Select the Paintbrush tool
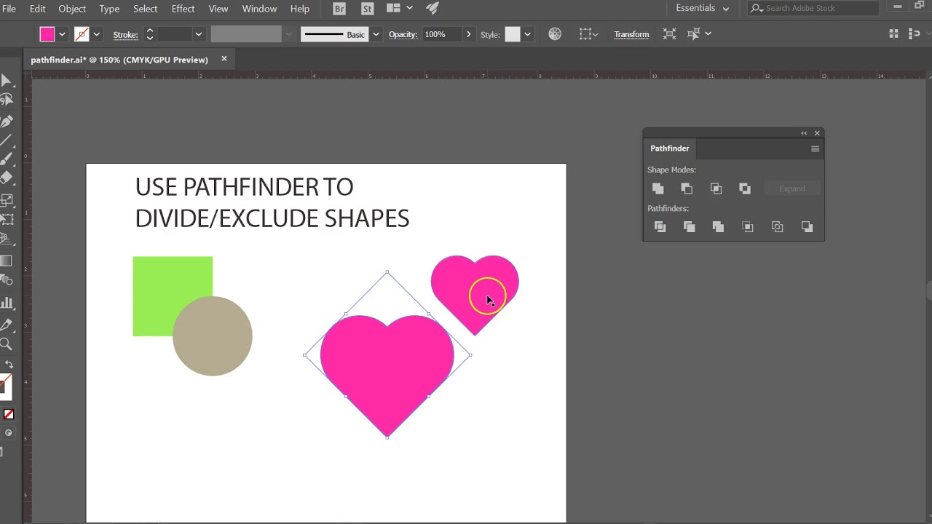Image resolution: width=932 pixels, height=524 pixels. pos(6,159)
